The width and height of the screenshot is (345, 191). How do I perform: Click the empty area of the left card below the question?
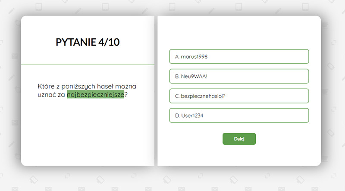tap(88, 132)
